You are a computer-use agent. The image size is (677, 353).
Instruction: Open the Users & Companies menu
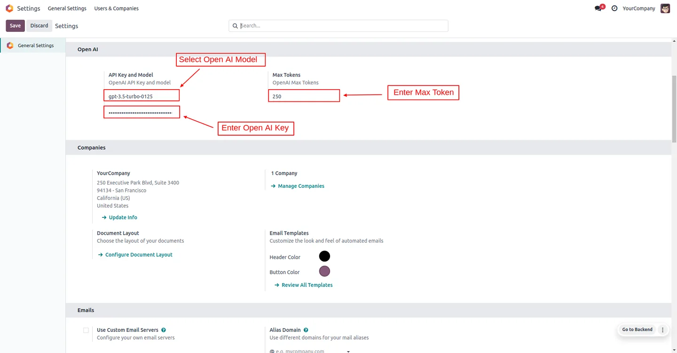click(116, 8)
